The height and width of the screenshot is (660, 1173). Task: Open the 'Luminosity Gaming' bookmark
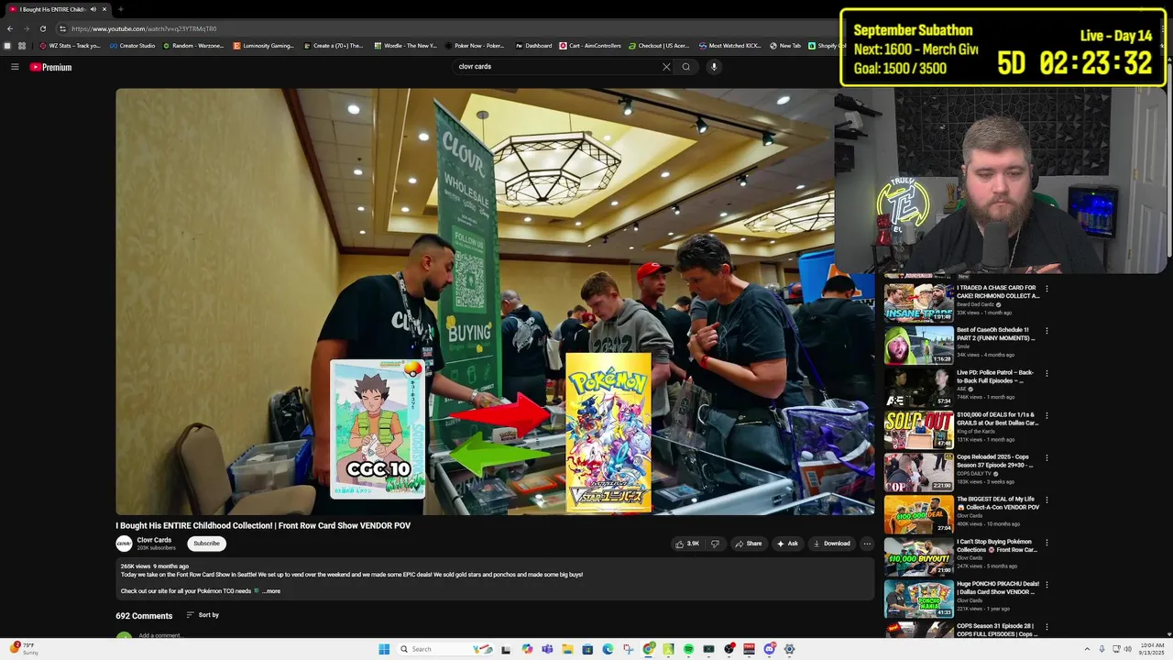coord(264,46)
